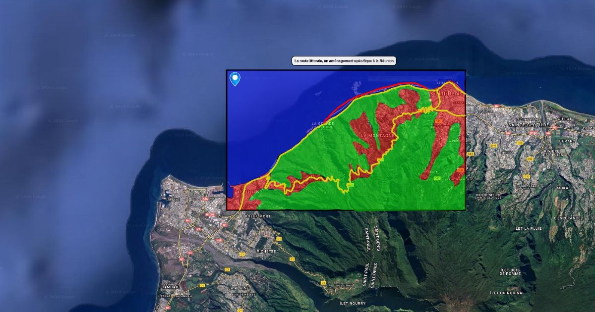The height and width of the screenshot is (312, 595).
Task: Click the BOEUF-MORT place label
Action: [258, 216]
